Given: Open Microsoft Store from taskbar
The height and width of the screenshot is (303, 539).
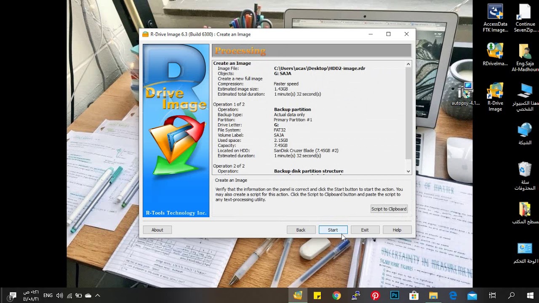Looking at the screenshot, I should (x=414, y=295).
